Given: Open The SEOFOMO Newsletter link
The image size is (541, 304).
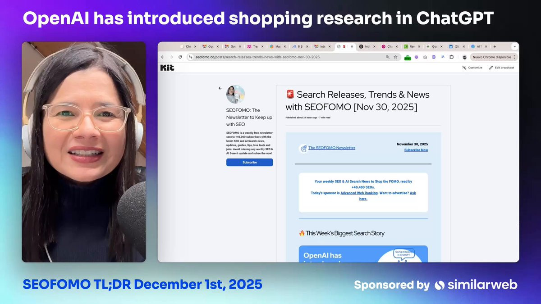Looking at the screenshot, I should (332, 148).
